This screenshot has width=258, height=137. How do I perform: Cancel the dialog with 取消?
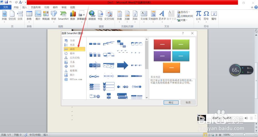coord(188,102)
